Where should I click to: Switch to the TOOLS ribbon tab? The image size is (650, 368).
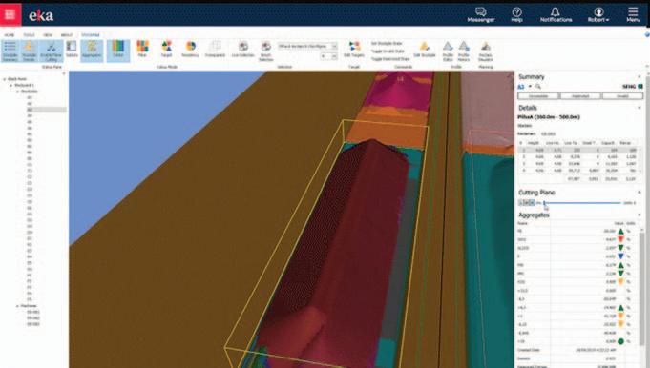coord(29,35)
